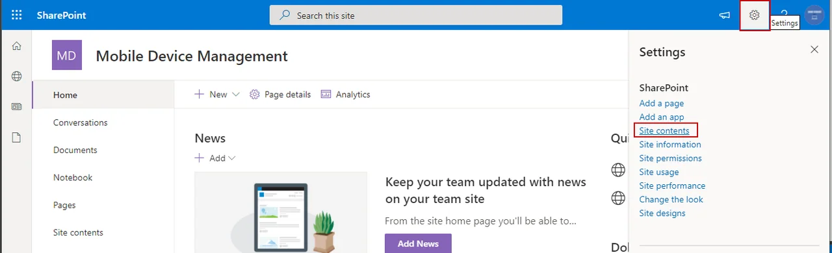832x253 pixels.
Task: Click the SharePoint heading in Settings panel
Action: tap(664, 88)
